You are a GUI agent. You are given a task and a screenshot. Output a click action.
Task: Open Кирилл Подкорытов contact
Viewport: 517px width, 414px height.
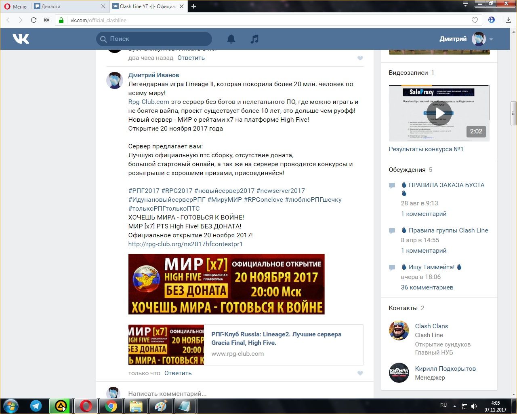(x=445, y=369)
